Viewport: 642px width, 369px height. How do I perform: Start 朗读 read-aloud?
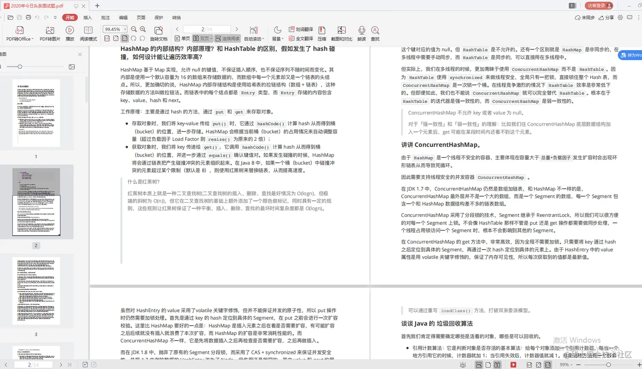point(361,33)
